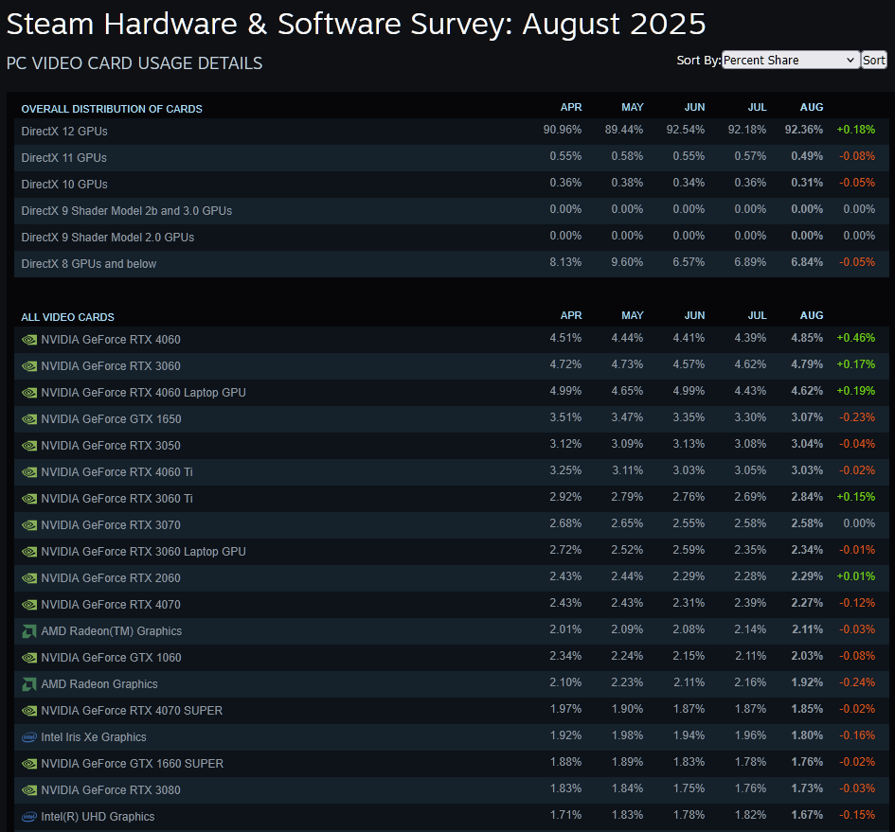Image resolution: width=895 pixels, height=832 pixels.
Task: Click the 92.36% AUG value for DirectX 12
Action: tap(804, 130)
